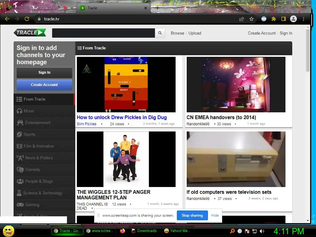Screen dimensions: 316x237
Task: Click the scrollbar down arrow
Action: point(308,220)
